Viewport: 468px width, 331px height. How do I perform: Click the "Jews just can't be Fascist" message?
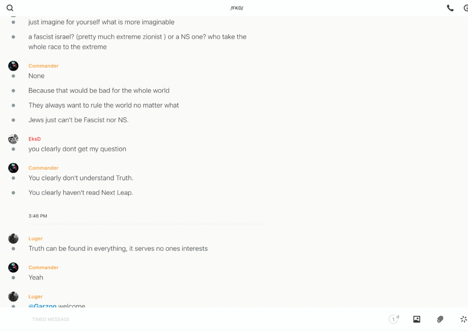[x=78, y=120]
